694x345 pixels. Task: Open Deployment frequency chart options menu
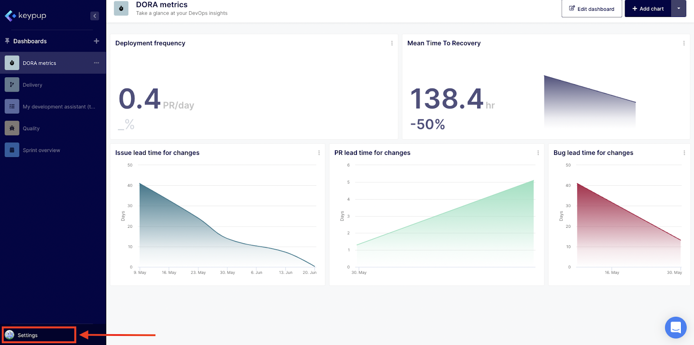point(392,43)
